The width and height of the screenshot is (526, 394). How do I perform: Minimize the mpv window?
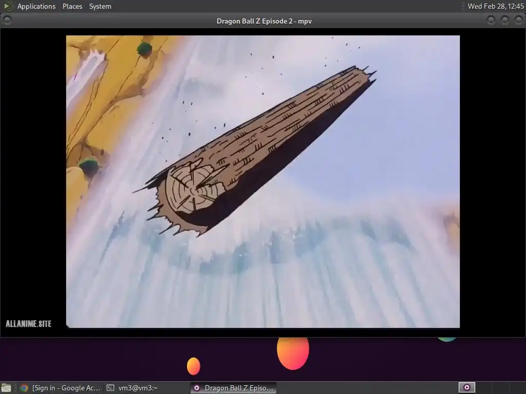point(491,21)
